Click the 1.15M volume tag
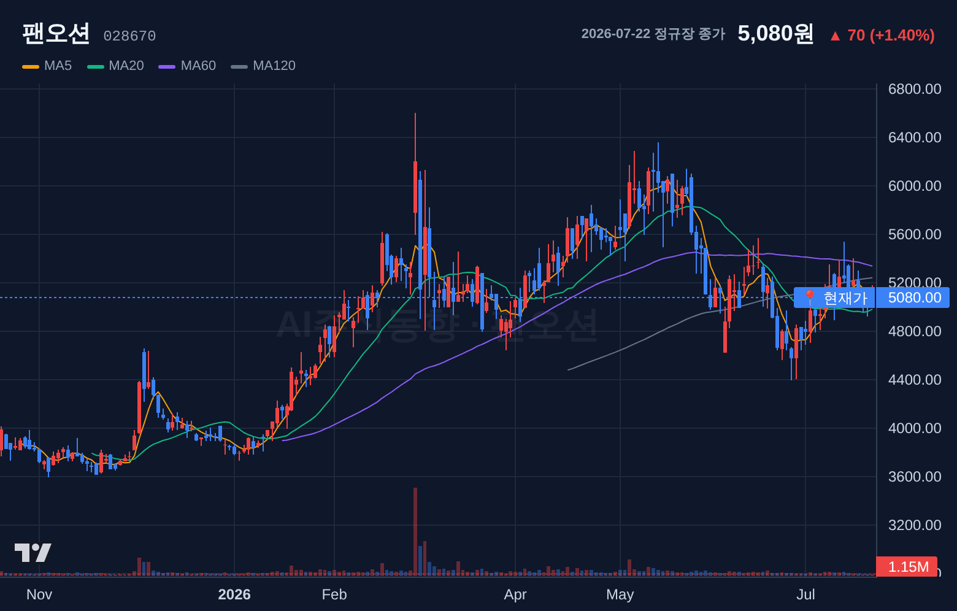Screen dimensions: 957x611 pos(907,567)
